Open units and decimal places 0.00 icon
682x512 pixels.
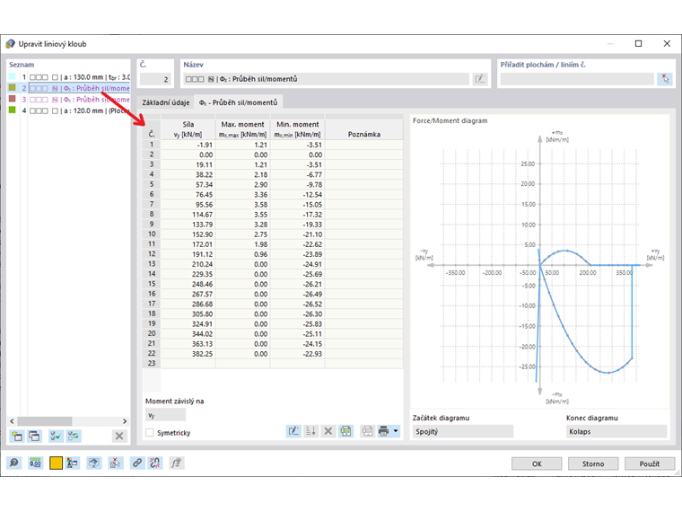(35, 463)
